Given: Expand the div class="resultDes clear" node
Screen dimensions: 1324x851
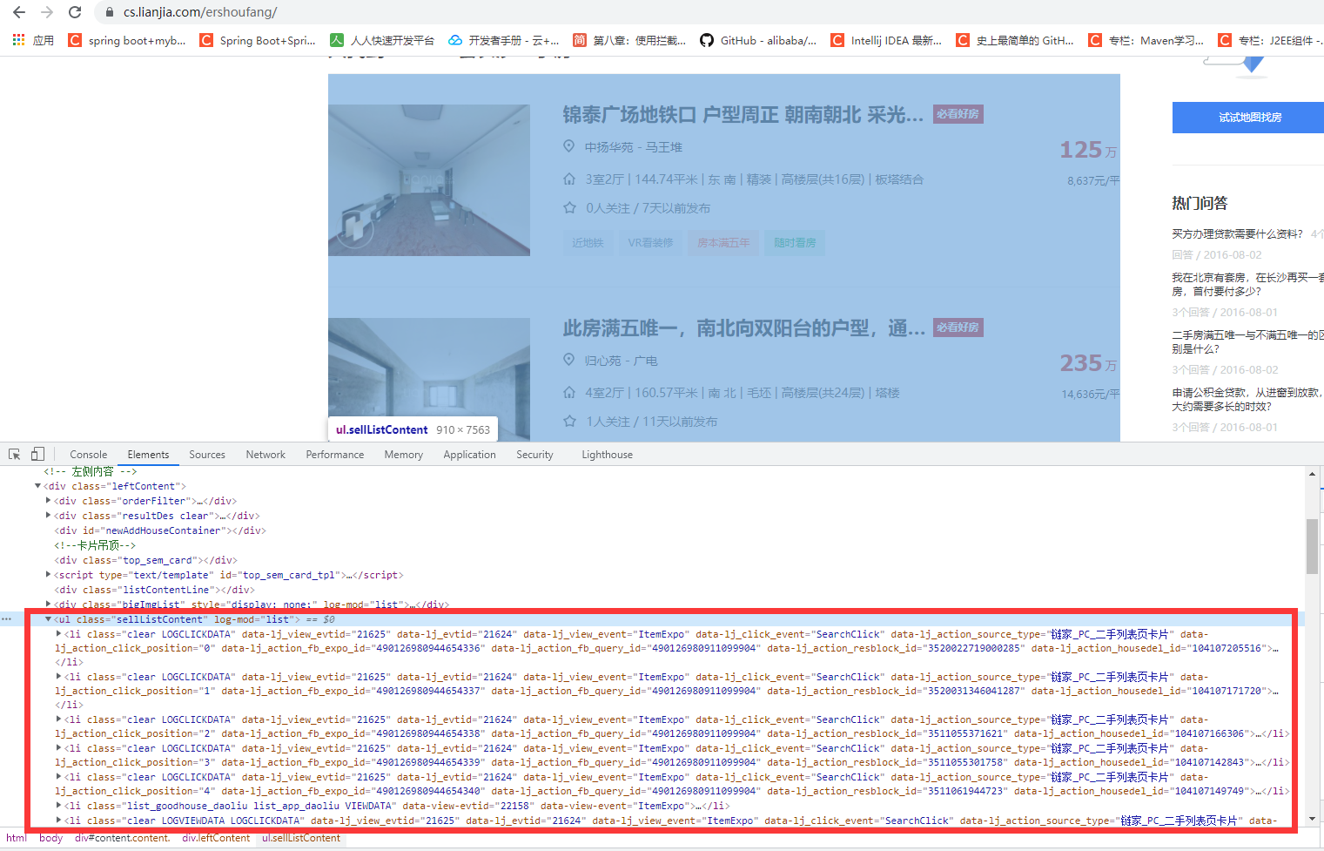Looking at the screenshot, I should pyautogui.click(x=48, y=516).
